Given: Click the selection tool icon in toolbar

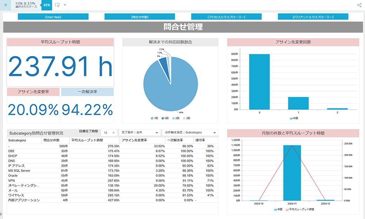Looking at the screenshot, I should [x=58, y=5].
